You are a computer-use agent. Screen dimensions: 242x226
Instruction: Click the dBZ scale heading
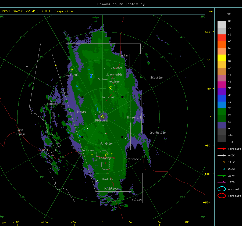[228, 15]
